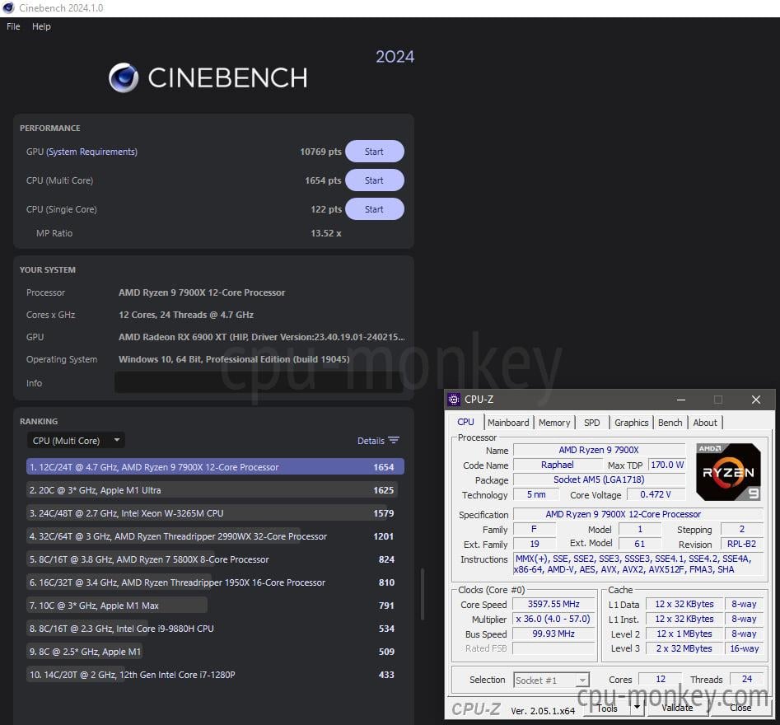Click the CPU-Z Name field value
The width and height of the screenshot is (780, 725).
coord(599,450)
